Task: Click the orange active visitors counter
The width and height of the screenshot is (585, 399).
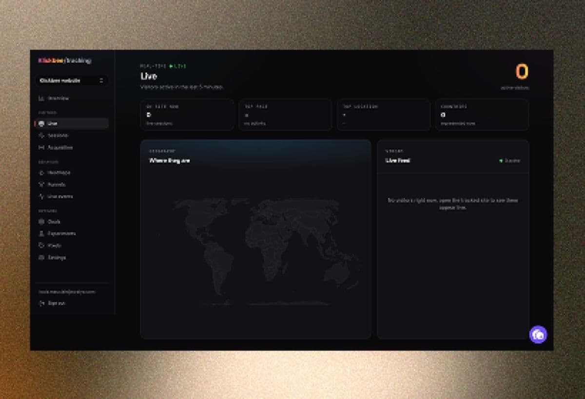Action: [x=522, y=72]
